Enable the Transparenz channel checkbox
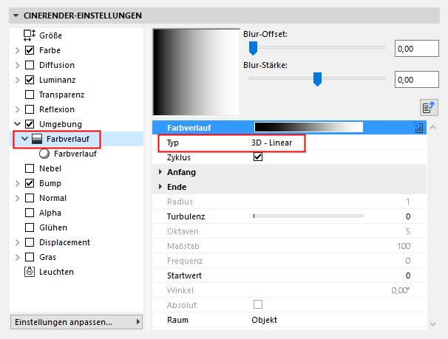The height and width of the screenshot is (339, 448). tap(30, 95)
